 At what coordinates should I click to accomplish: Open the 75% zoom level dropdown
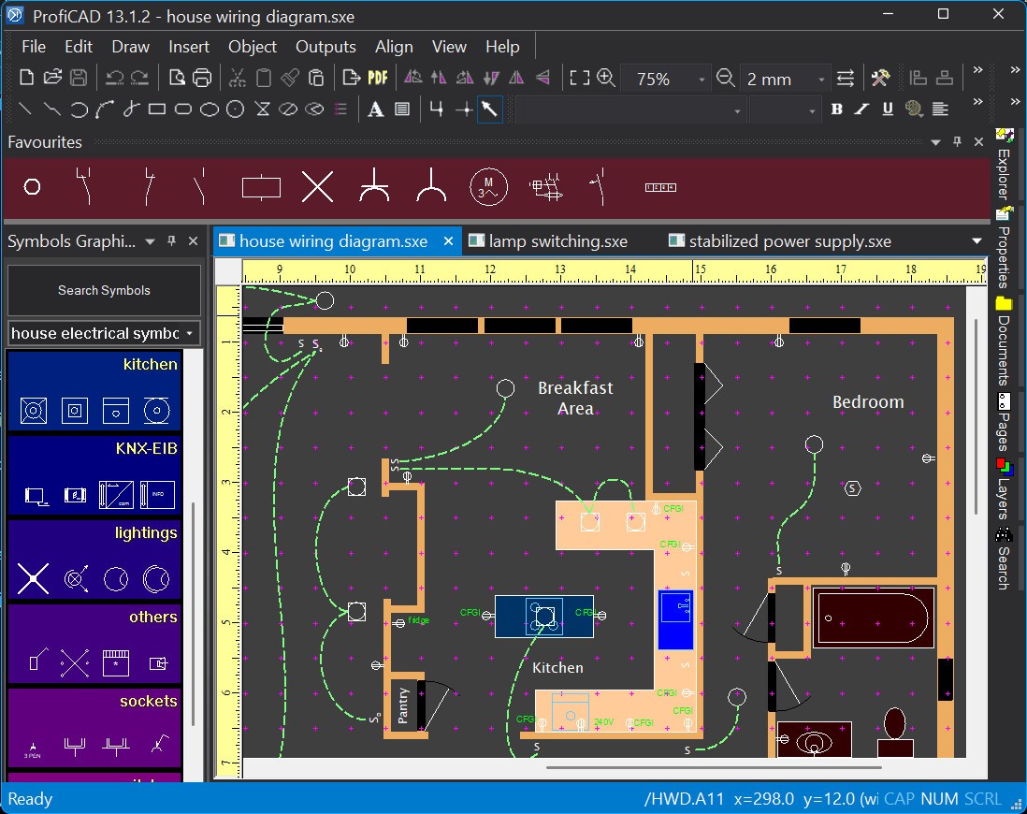coord(702,80)
